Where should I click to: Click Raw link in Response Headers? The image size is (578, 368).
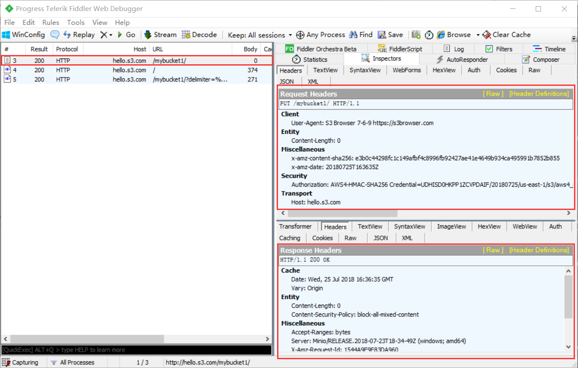493,250
